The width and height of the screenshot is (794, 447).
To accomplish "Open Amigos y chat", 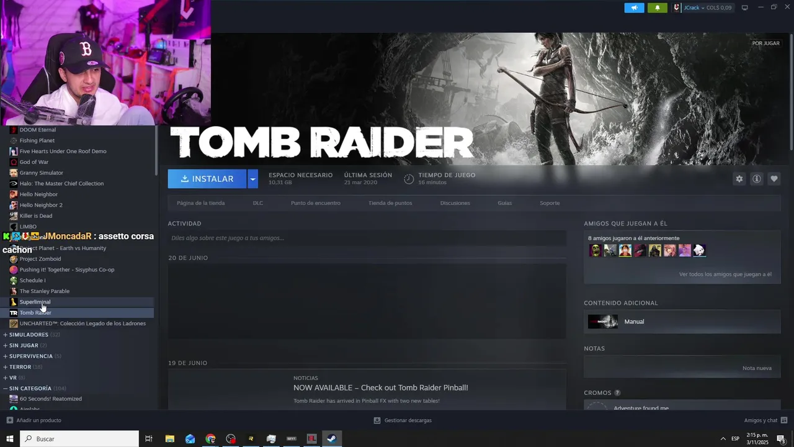I will coord(765,420).
